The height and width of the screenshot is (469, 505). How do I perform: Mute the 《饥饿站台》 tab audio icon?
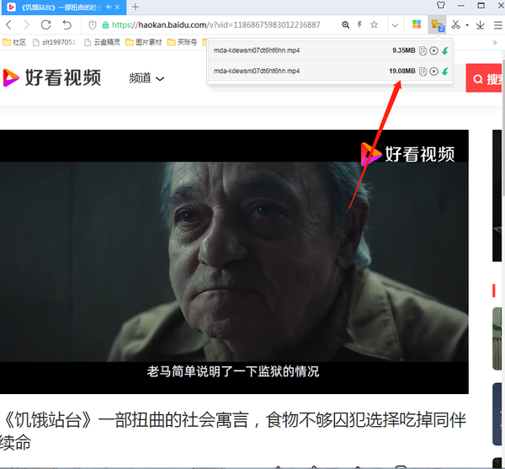tap(109, 7)
